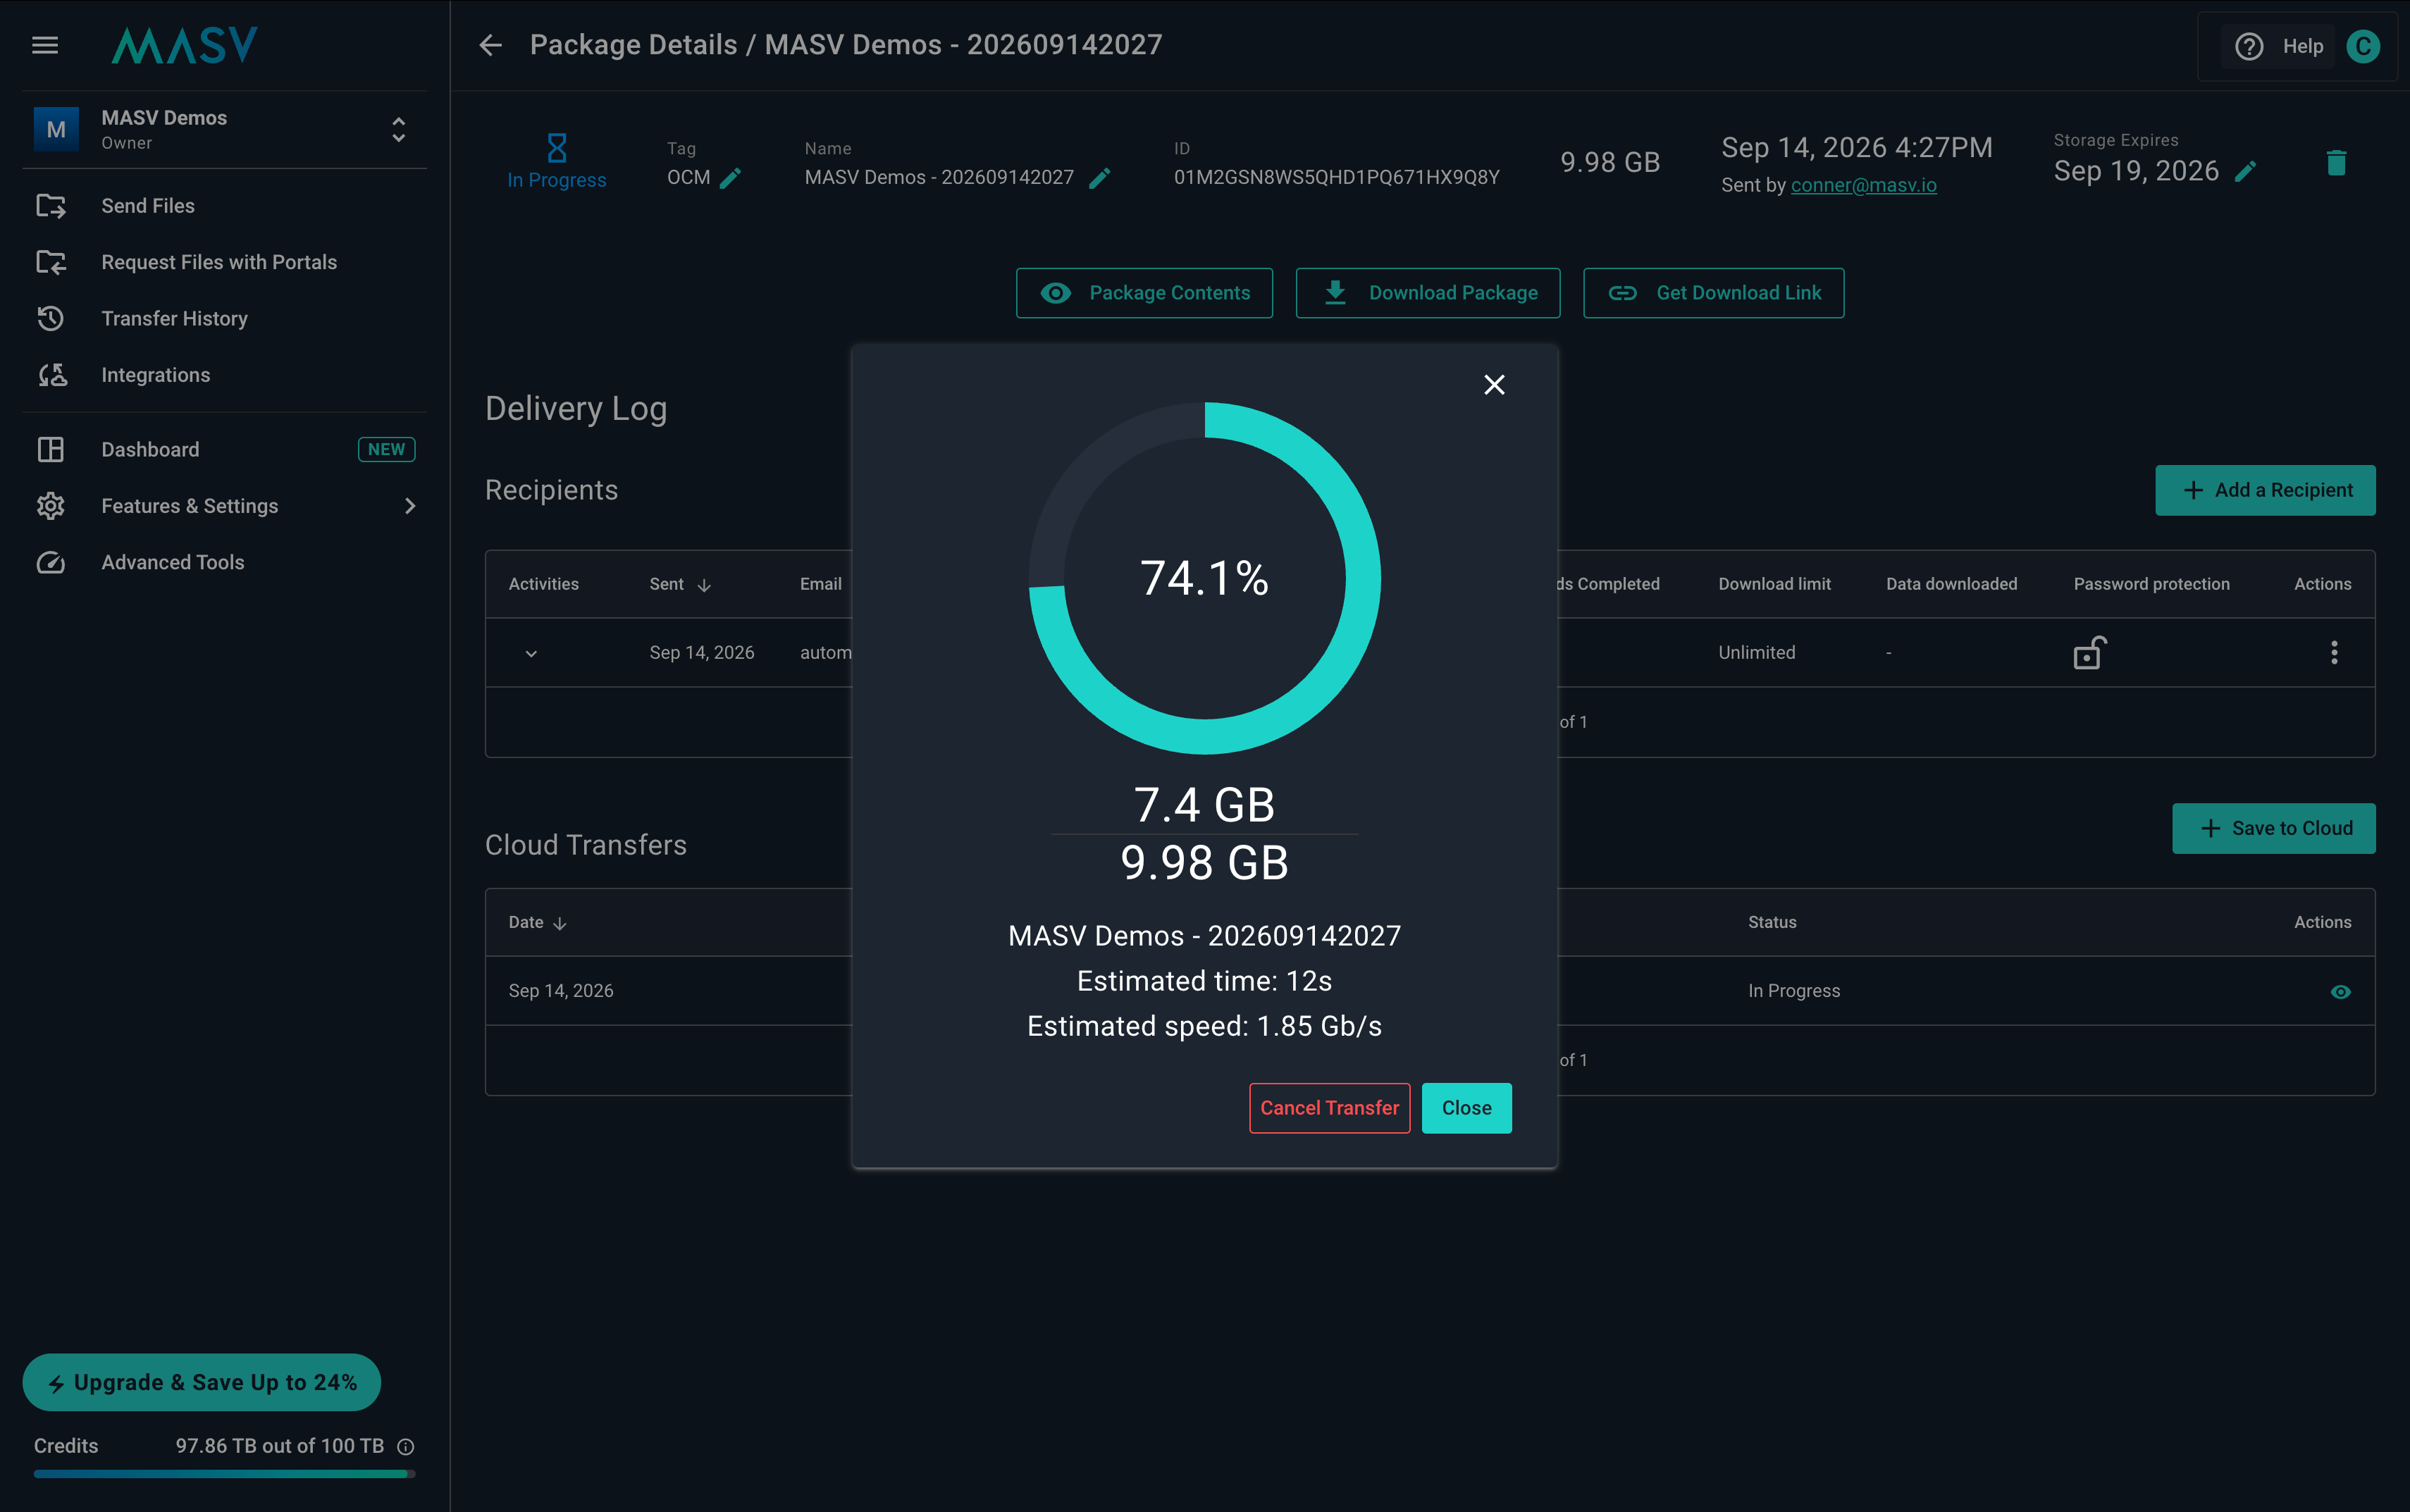The width and height of the screenshot is (2410, 1512).
Task: Click the teal Close button
Action: point(1466,1108)
